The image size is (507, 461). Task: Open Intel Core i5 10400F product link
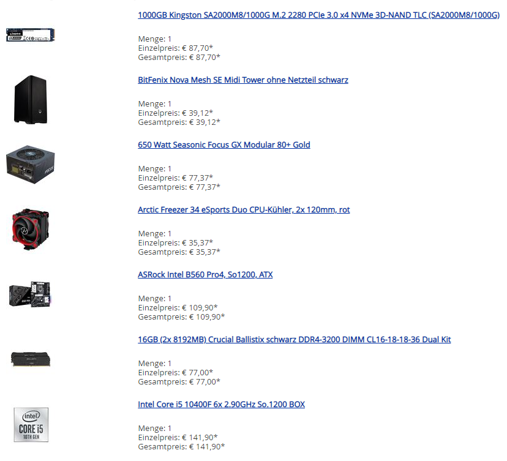point(221,405)
